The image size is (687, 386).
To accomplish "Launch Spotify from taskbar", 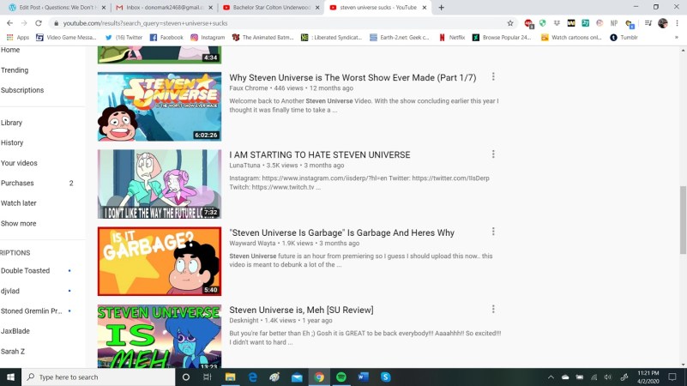I will coord(340,377).
